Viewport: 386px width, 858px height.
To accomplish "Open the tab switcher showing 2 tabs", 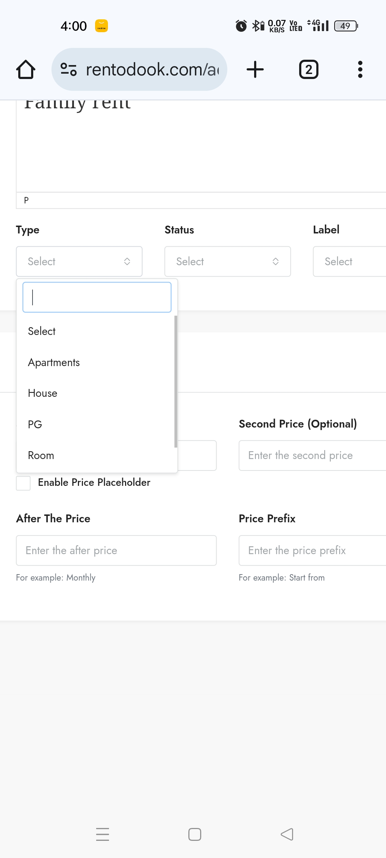I will click(x=308, y=69).
